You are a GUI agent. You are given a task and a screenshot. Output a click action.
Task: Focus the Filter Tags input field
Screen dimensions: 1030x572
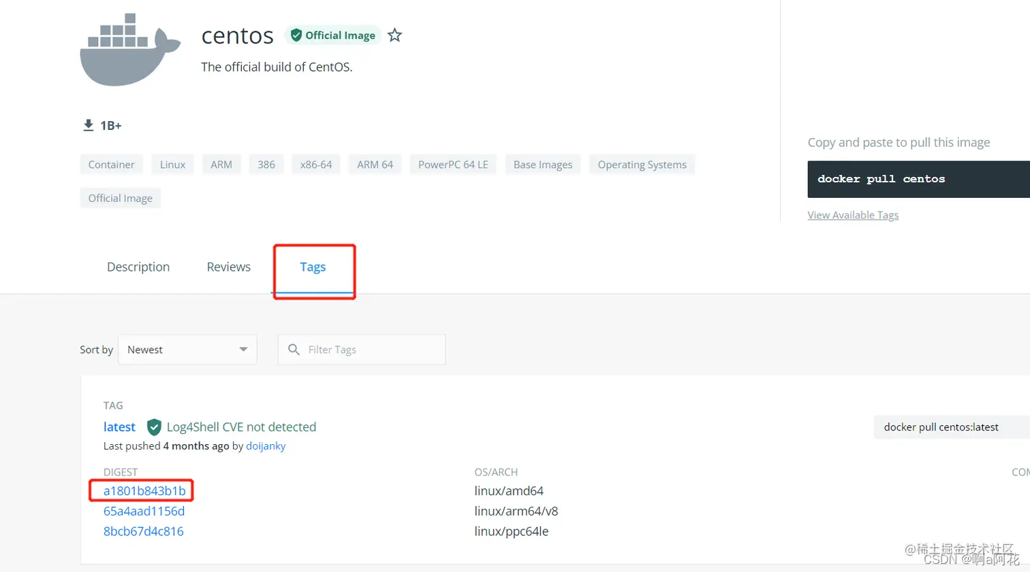[362, 350]
